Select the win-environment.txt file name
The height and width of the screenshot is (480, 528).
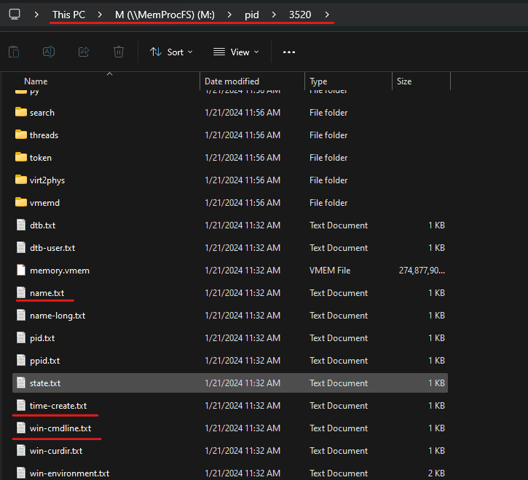69,473
